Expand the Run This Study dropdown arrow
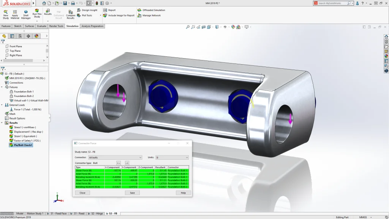The height and width of the screenshot is (219, 389). 37,21
